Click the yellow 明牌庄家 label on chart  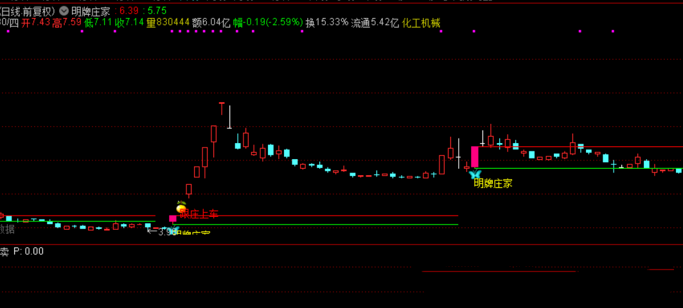click(493, 184)
